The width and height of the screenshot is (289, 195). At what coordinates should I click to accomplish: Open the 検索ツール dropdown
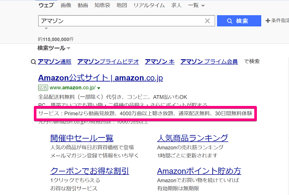pos(54,48)
